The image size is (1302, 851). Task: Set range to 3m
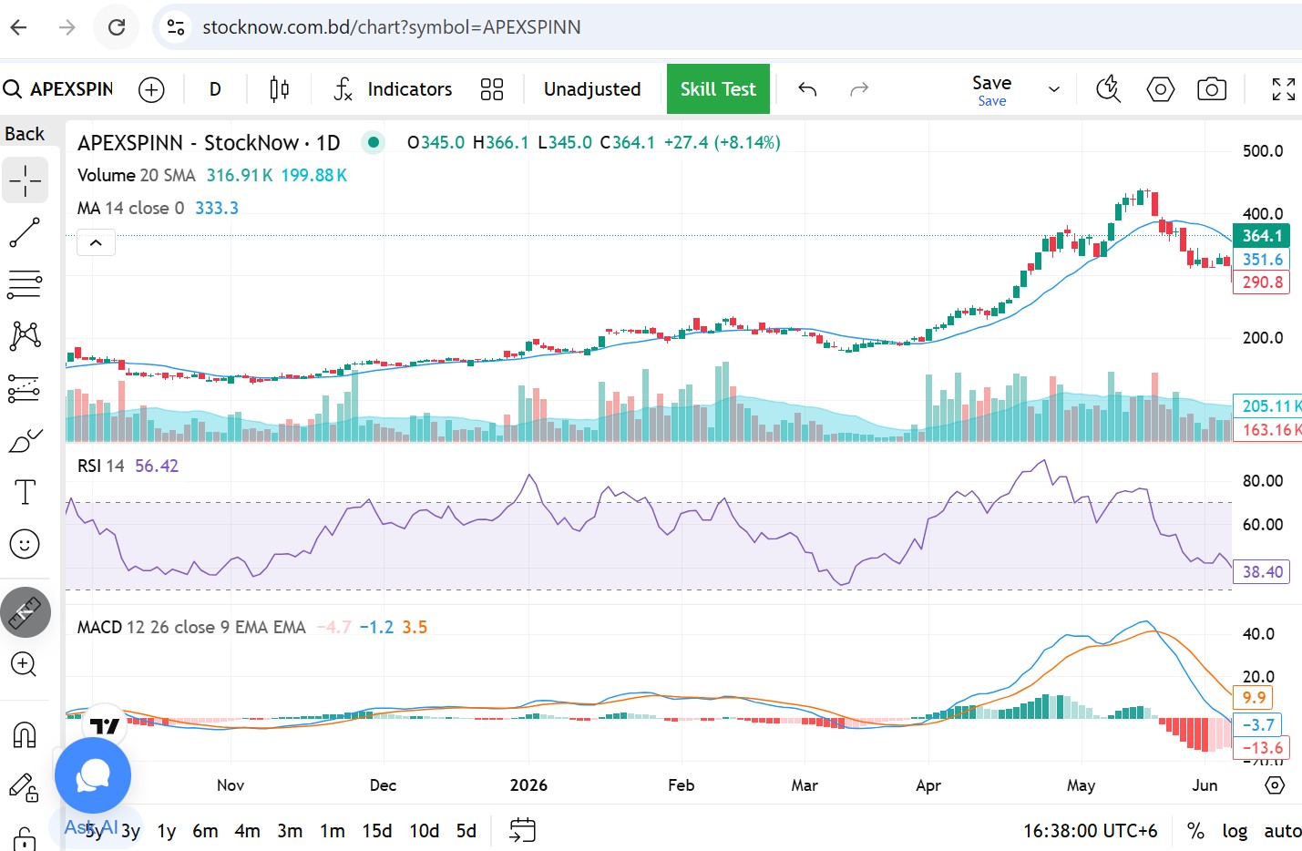[x=290, y=831]
